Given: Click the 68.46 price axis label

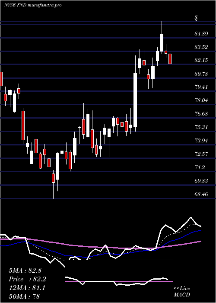Looking at the screenshot, I should coord(201,194).
